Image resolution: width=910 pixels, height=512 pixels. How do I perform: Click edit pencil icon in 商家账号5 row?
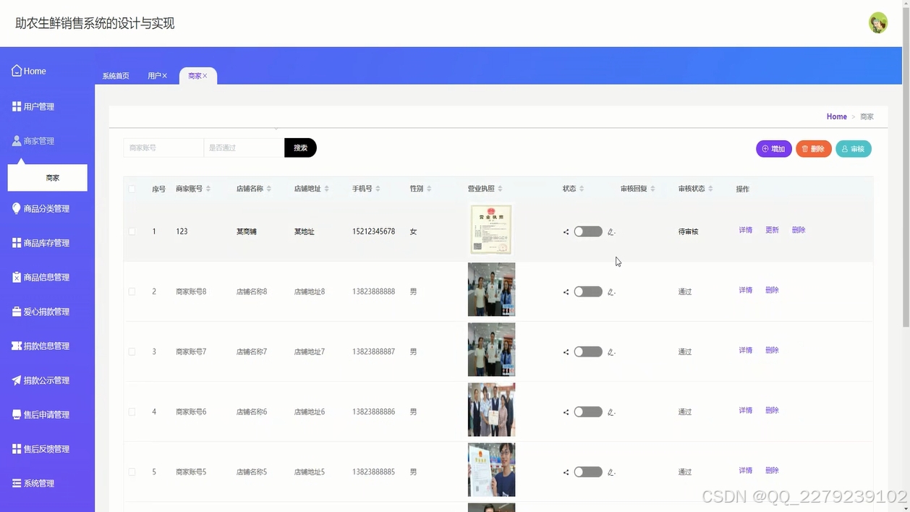click(x=611, y=472)
